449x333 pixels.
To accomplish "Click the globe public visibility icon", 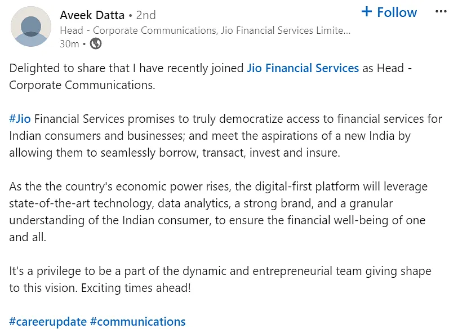I will [96, 44].
